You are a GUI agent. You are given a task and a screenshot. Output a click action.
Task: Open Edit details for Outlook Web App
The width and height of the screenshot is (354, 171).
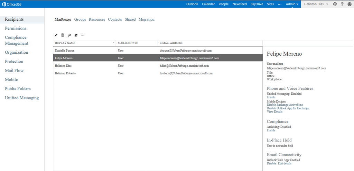(285, 163)
